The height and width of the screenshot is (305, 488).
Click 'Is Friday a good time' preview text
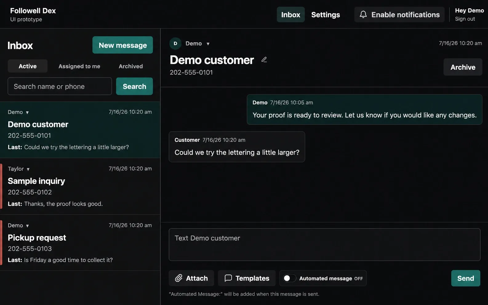click(68, 260)
